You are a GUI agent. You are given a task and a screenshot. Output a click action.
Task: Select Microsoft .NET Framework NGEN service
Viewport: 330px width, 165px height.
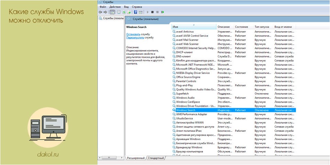pyautogui.click(x=234, y=65)
